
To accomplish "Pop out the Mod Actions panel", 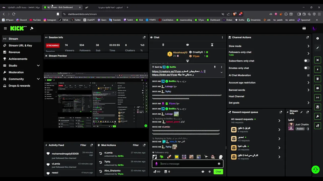I will [144, 145].
